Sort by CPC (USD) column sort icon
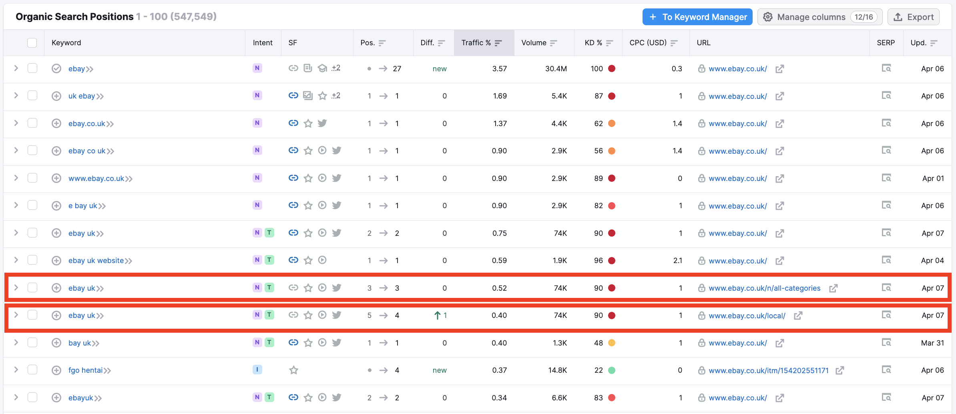956x414 pixels. coord(674,43)
